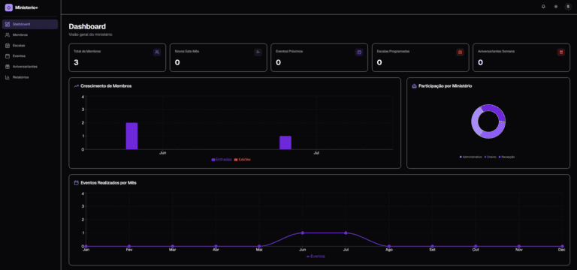The image size is (577, 270).
Task: Click the Novos Este Mês card icon
Action: point(258,52)
